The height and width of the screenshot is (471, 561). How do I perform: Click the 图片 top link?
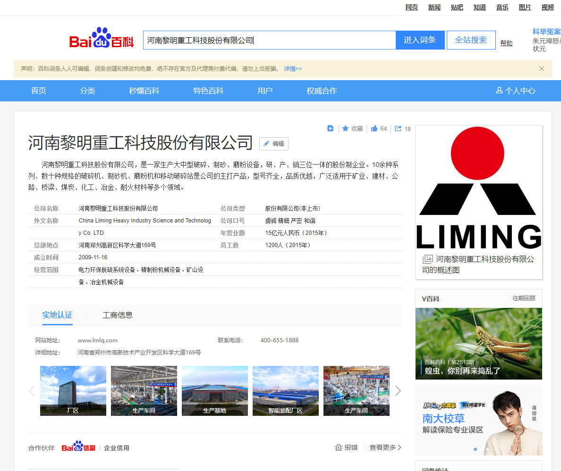[x=525, y=7]
